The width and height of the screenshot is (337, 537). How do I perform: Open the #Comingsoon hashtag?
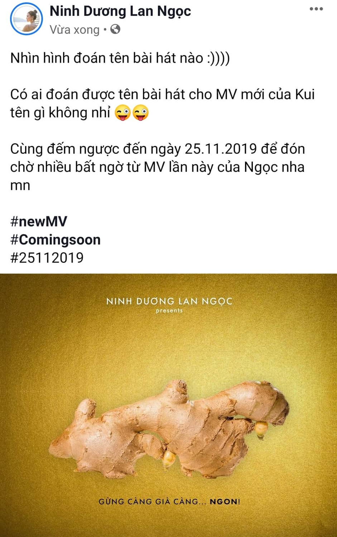tap(56, 240)
